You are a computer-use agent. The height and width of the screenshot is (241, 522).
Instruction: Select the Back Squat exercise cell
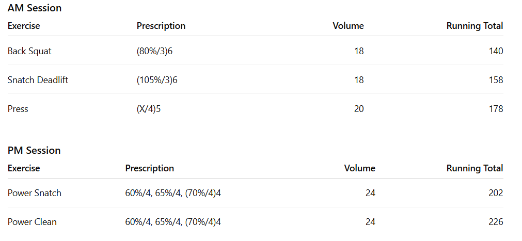pos(29,51)
